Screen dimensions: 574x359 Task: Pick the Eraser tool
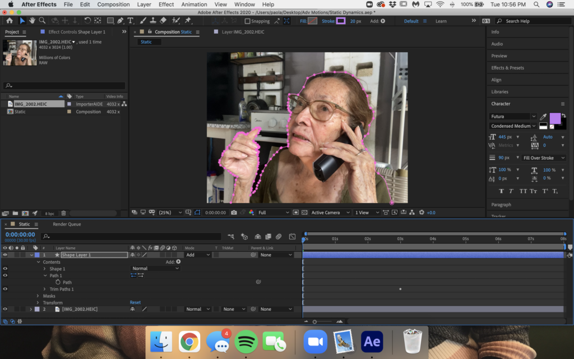(163, 21)
